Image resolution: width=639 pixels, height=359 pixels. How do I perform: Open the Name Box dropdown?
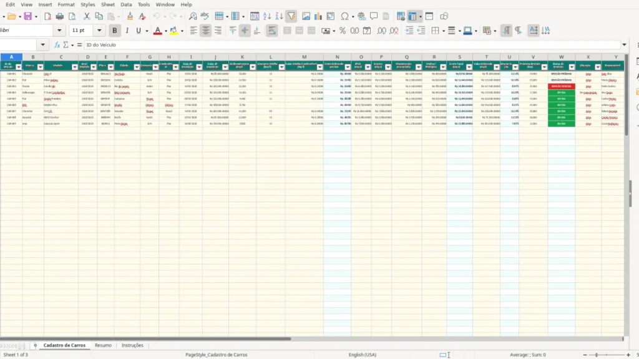pyautogui.click(x=43, y=45)
